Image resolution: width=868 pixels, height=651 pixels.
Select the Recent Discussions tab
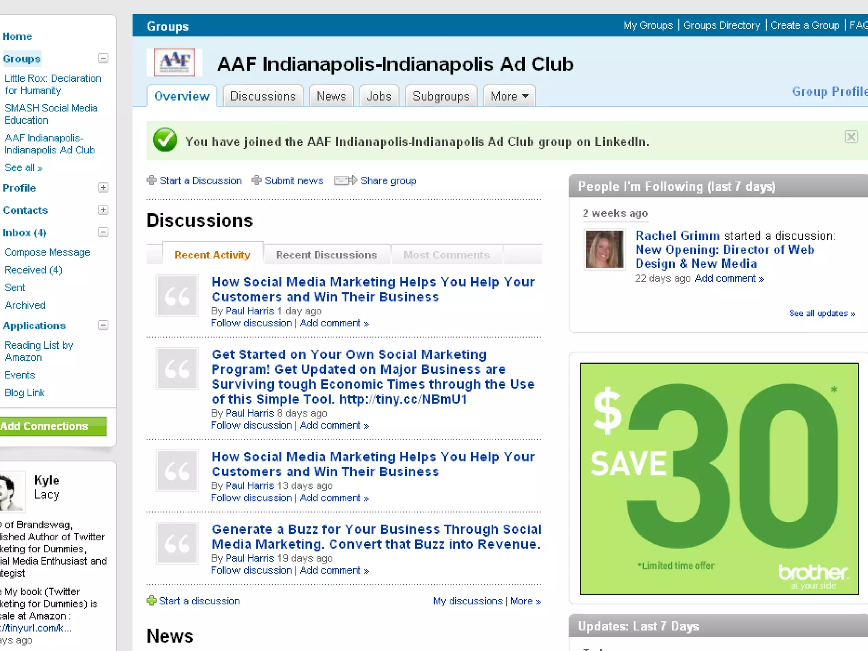pos(326,255)
